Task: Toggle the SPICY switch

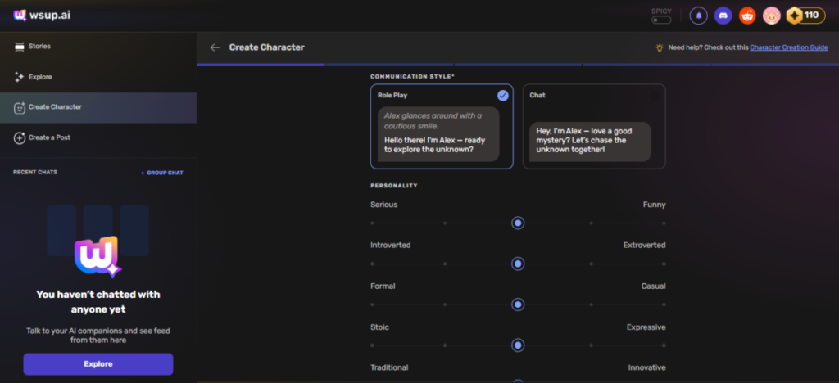Action: click(x=660, y=20)
